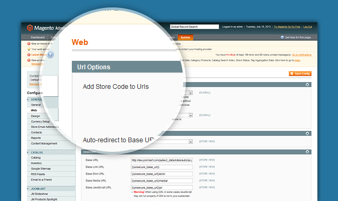Click the Base URL input field
Image resolution: width=338 pixels, height=201 pixels.
[162, 160]
